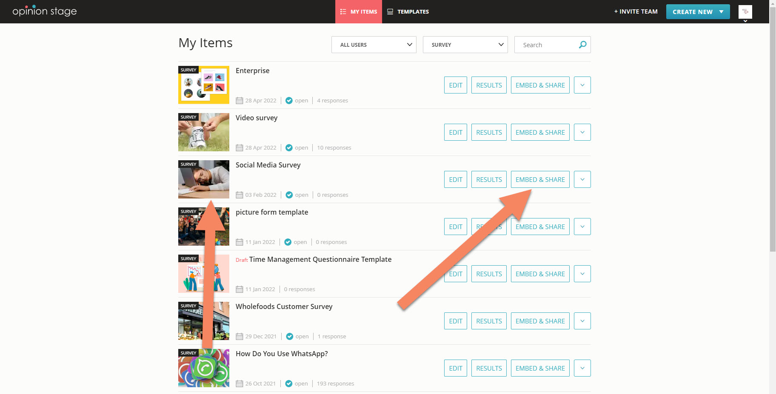Open the Enterprise survey title
The image size is (776, 394).
click(x=253, y=71)
